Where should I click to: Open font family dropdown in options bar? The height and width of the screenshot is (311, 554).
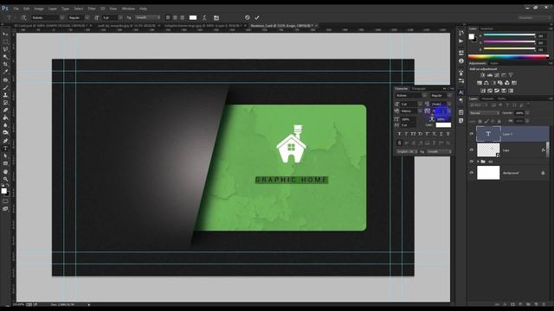click(61, 17)
